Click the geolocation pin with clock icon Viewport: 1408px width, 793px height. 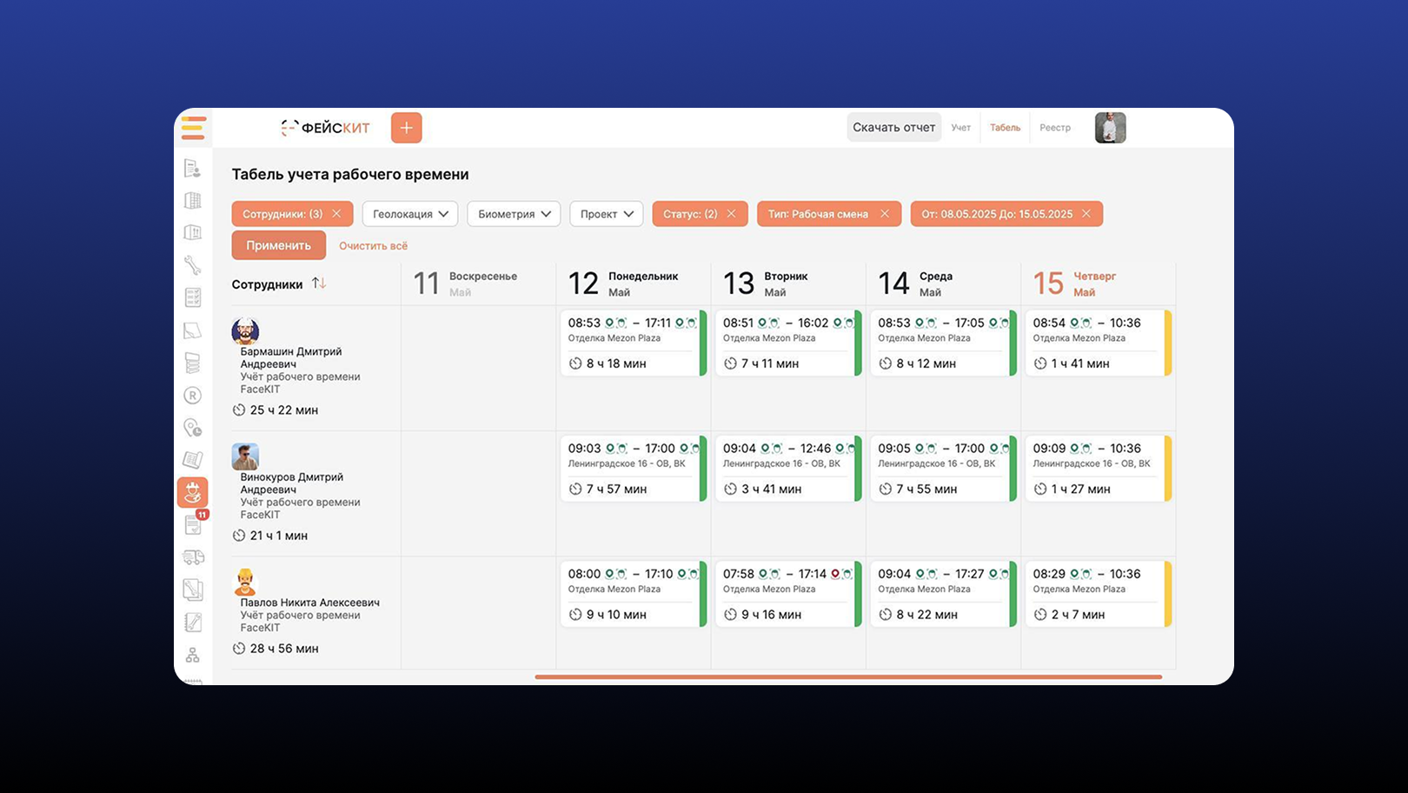pos(193,428)
